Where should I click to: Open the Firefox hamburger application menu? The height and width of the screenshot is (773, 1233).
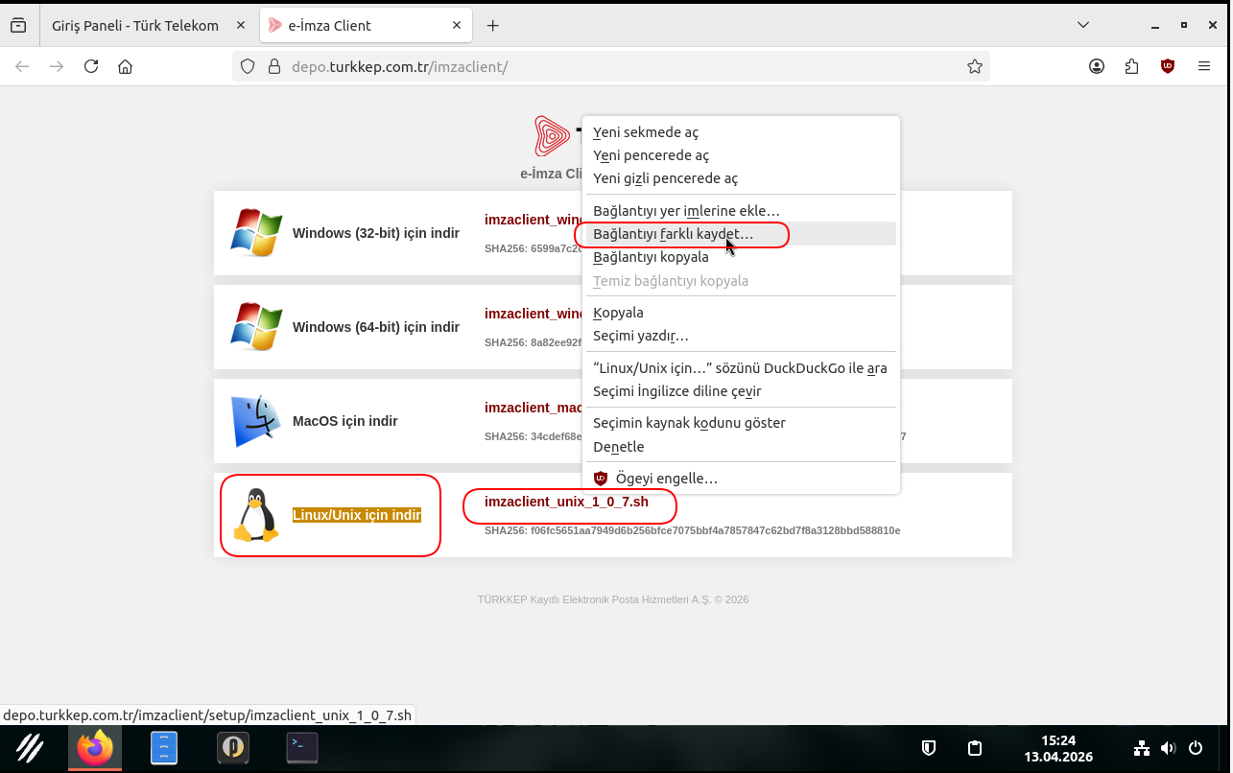click(1204, 66)
